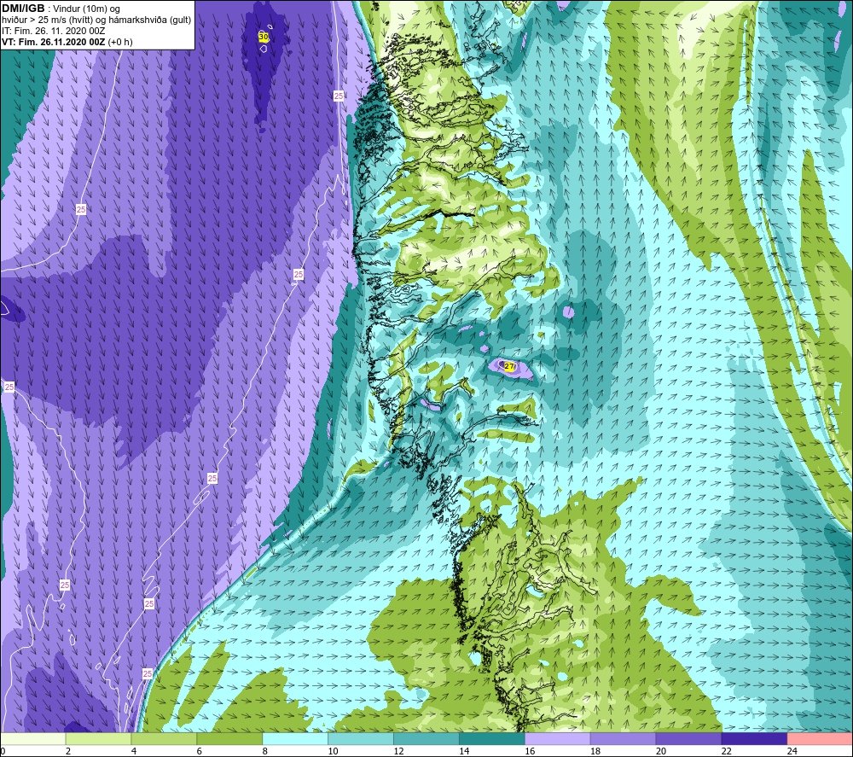Image resolution: width=853 pixels, height=757 pixels.
Task: Click the color scale tick label 22
Action: tap(727, 751)
